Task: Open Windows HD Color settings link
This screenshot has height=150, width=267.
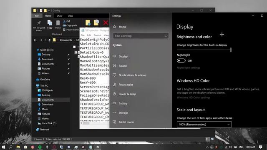Action: [x=194, y=97]
